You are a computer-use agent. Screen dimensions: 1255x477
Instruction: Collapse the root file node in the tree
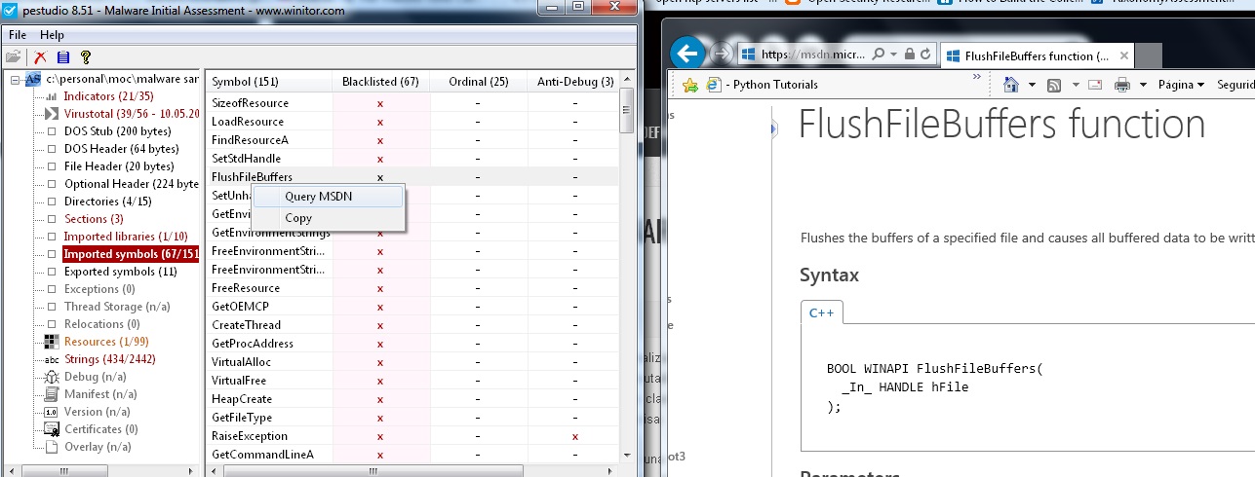(x=17, y=79)
